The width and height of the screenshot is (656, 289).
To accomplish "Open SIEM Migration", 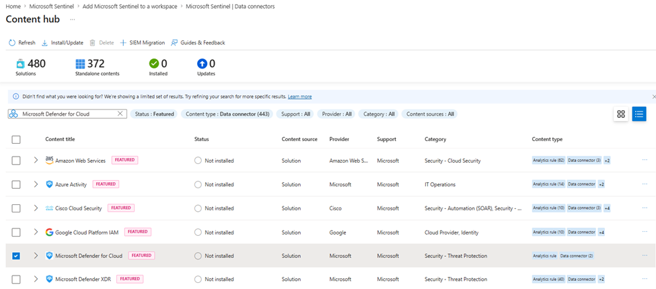I will (x=142, y=42).
